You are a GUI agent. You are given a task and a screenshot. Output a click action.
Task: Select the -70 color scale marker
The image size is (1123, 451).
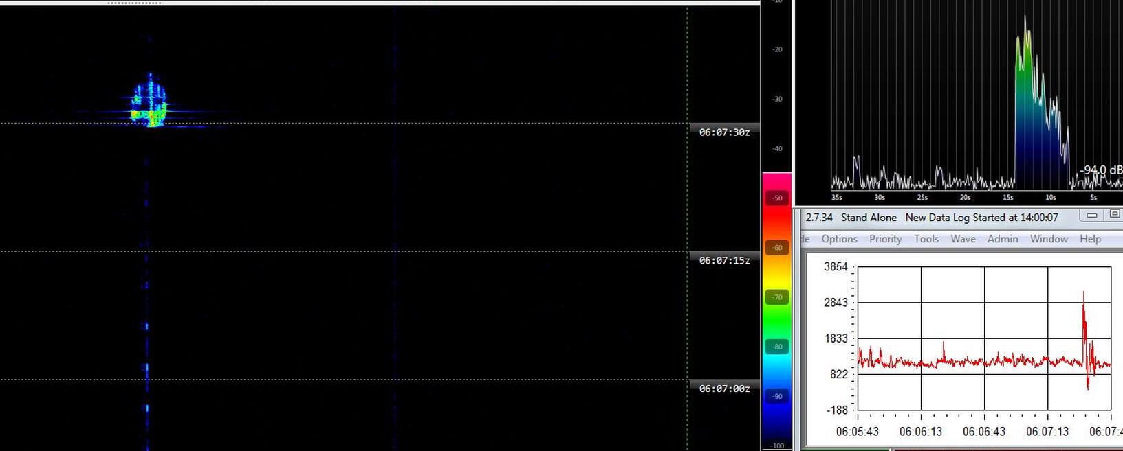(x=777, y=297)
